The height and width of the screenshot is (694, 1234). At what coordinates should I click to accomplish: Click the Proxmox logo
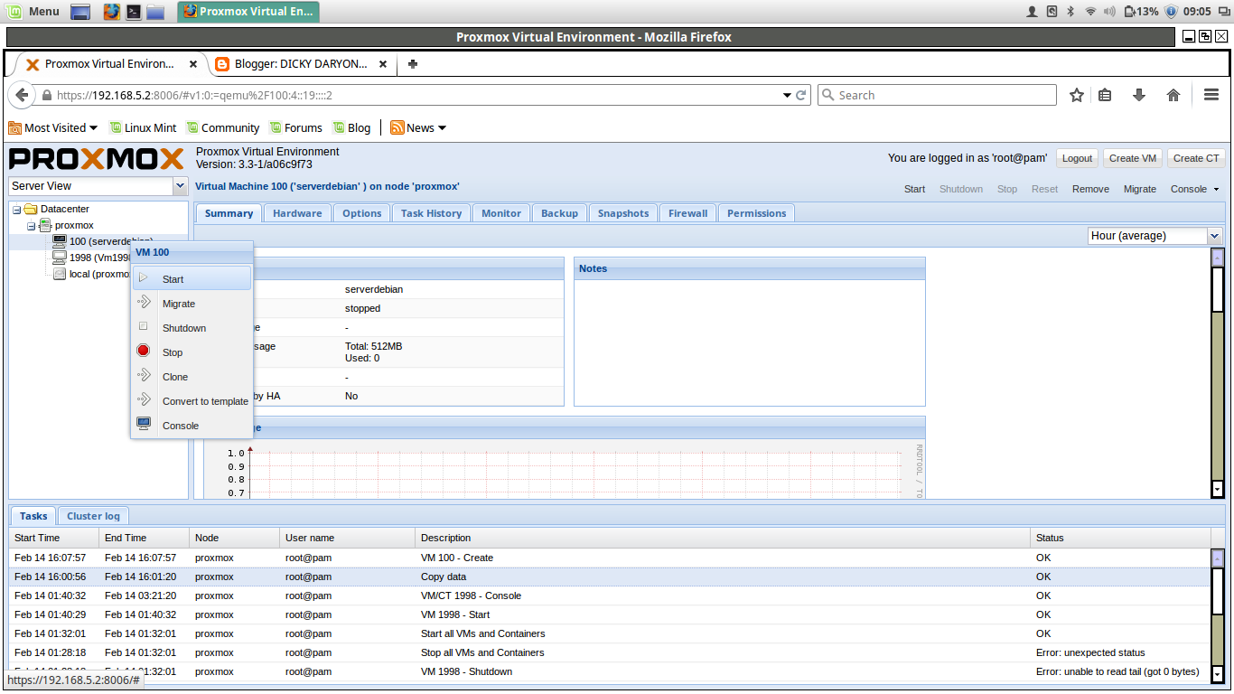click(x=95, y=159)
